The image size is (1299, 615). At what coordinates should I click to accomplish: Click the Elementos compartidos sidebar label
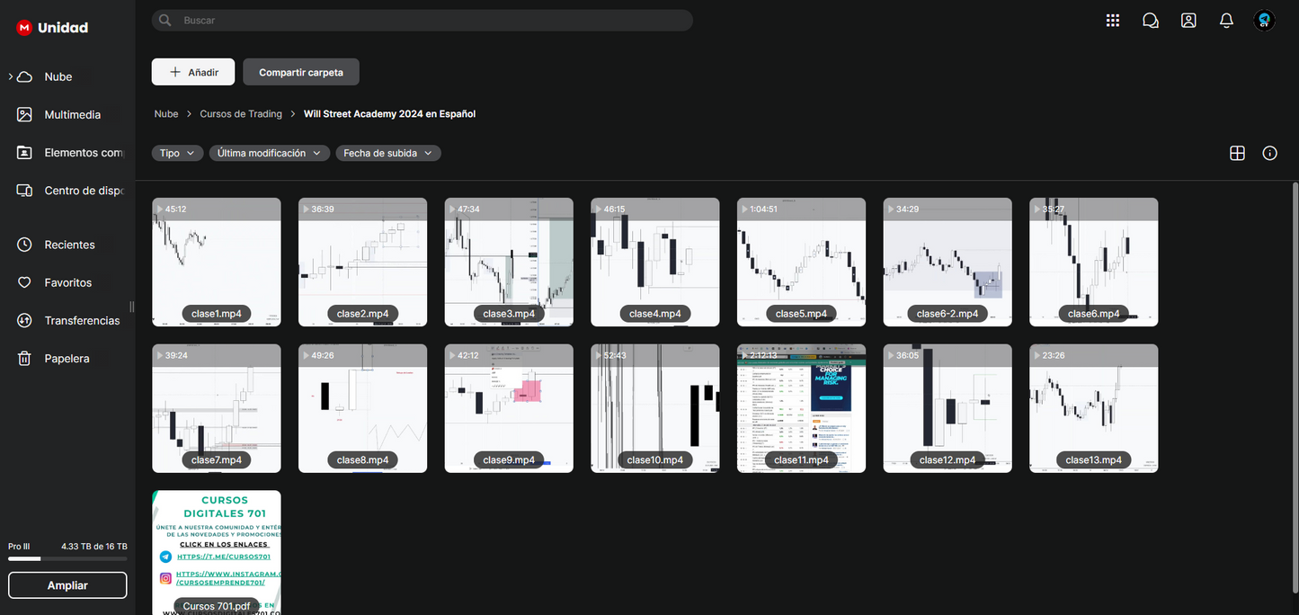(84, 153)
